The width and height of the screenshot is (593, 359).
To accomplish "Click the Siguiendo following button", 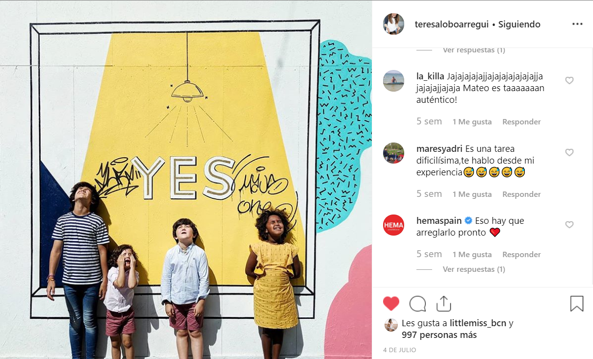I will pos(519,24).
